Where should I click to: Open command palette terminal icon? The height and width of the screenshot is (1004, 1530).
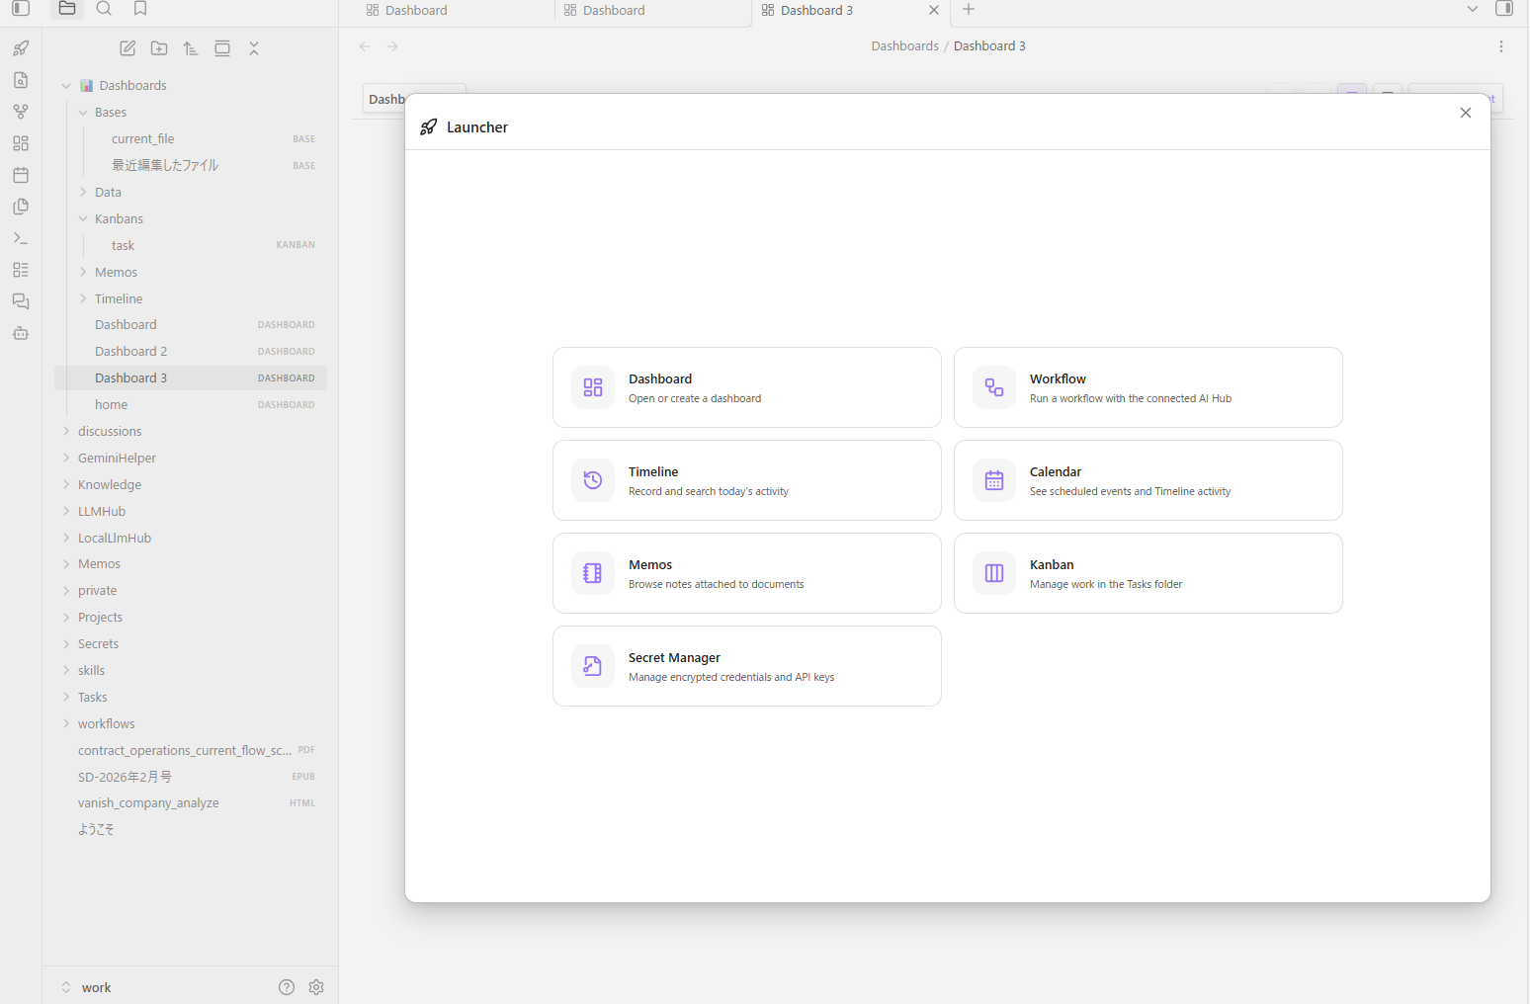(x=21, y=238)
